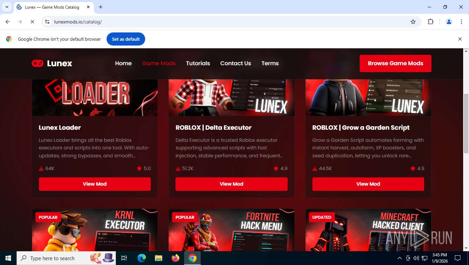Click View Mod for Lunex Loader

tap(95, 184)
